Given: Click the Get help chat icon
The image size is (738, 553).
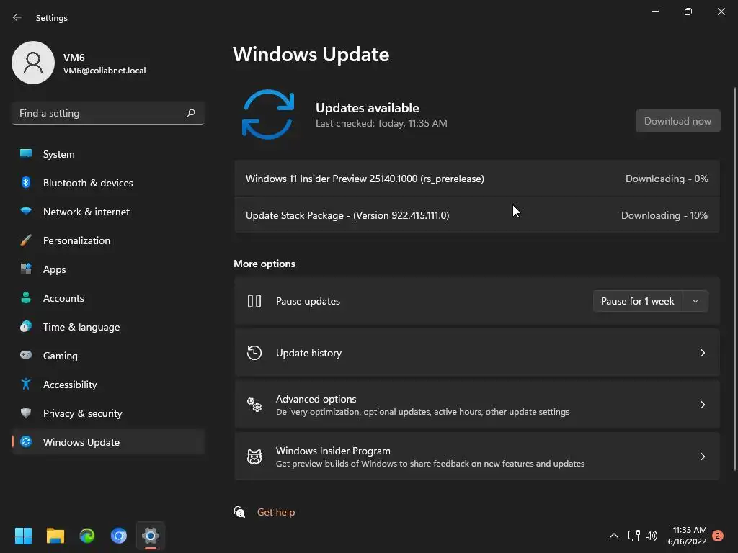Looking at the screenshot, I should [x=239, y=512].
